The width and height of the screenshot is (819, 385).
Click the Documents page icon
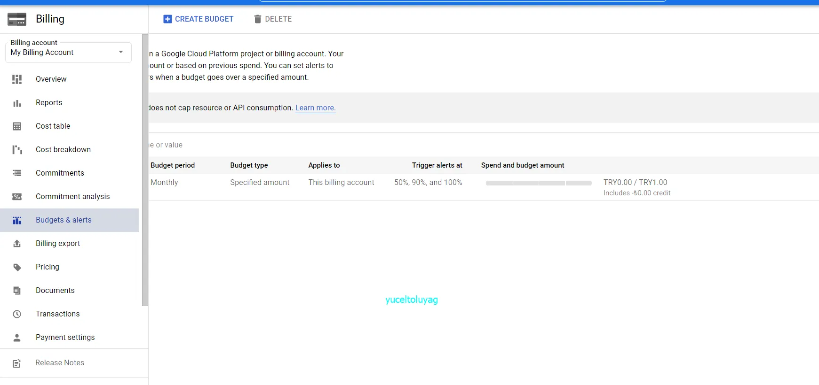tap(17, 291)
